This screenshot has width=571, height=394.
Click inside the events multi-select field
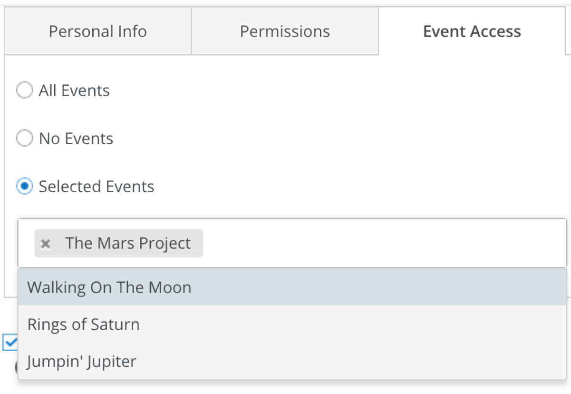[x=333, y=243]
